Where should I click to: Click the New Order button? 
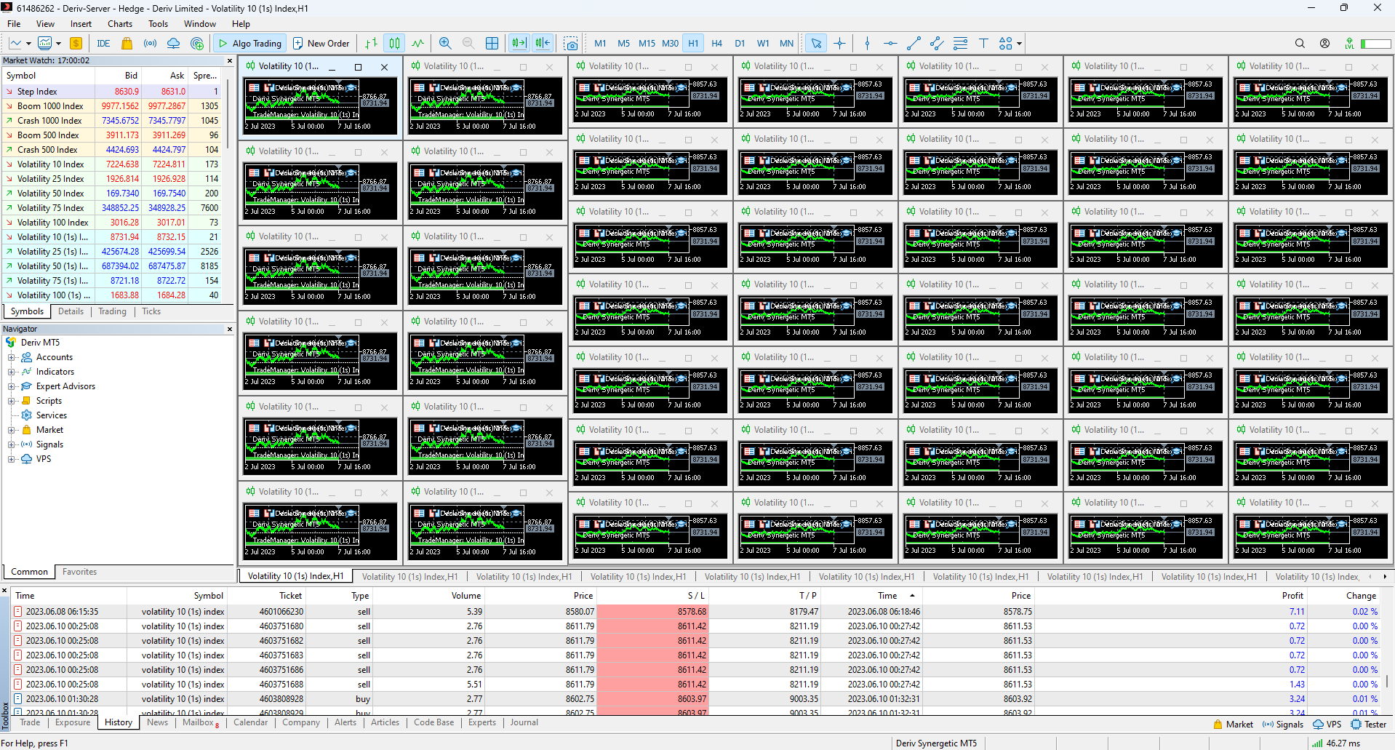(321, 44)
